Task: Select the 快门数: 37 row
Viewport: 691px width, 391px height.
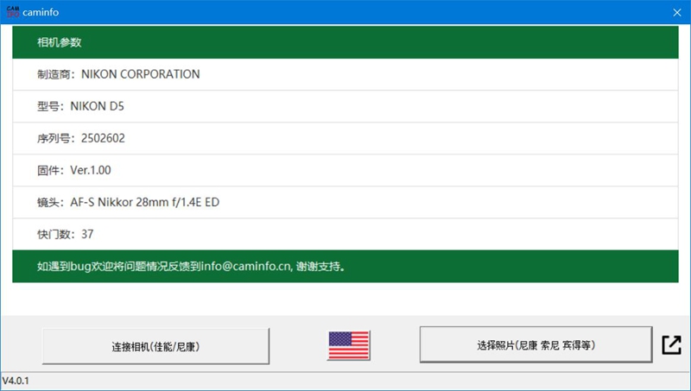Action: click(345, 234)
